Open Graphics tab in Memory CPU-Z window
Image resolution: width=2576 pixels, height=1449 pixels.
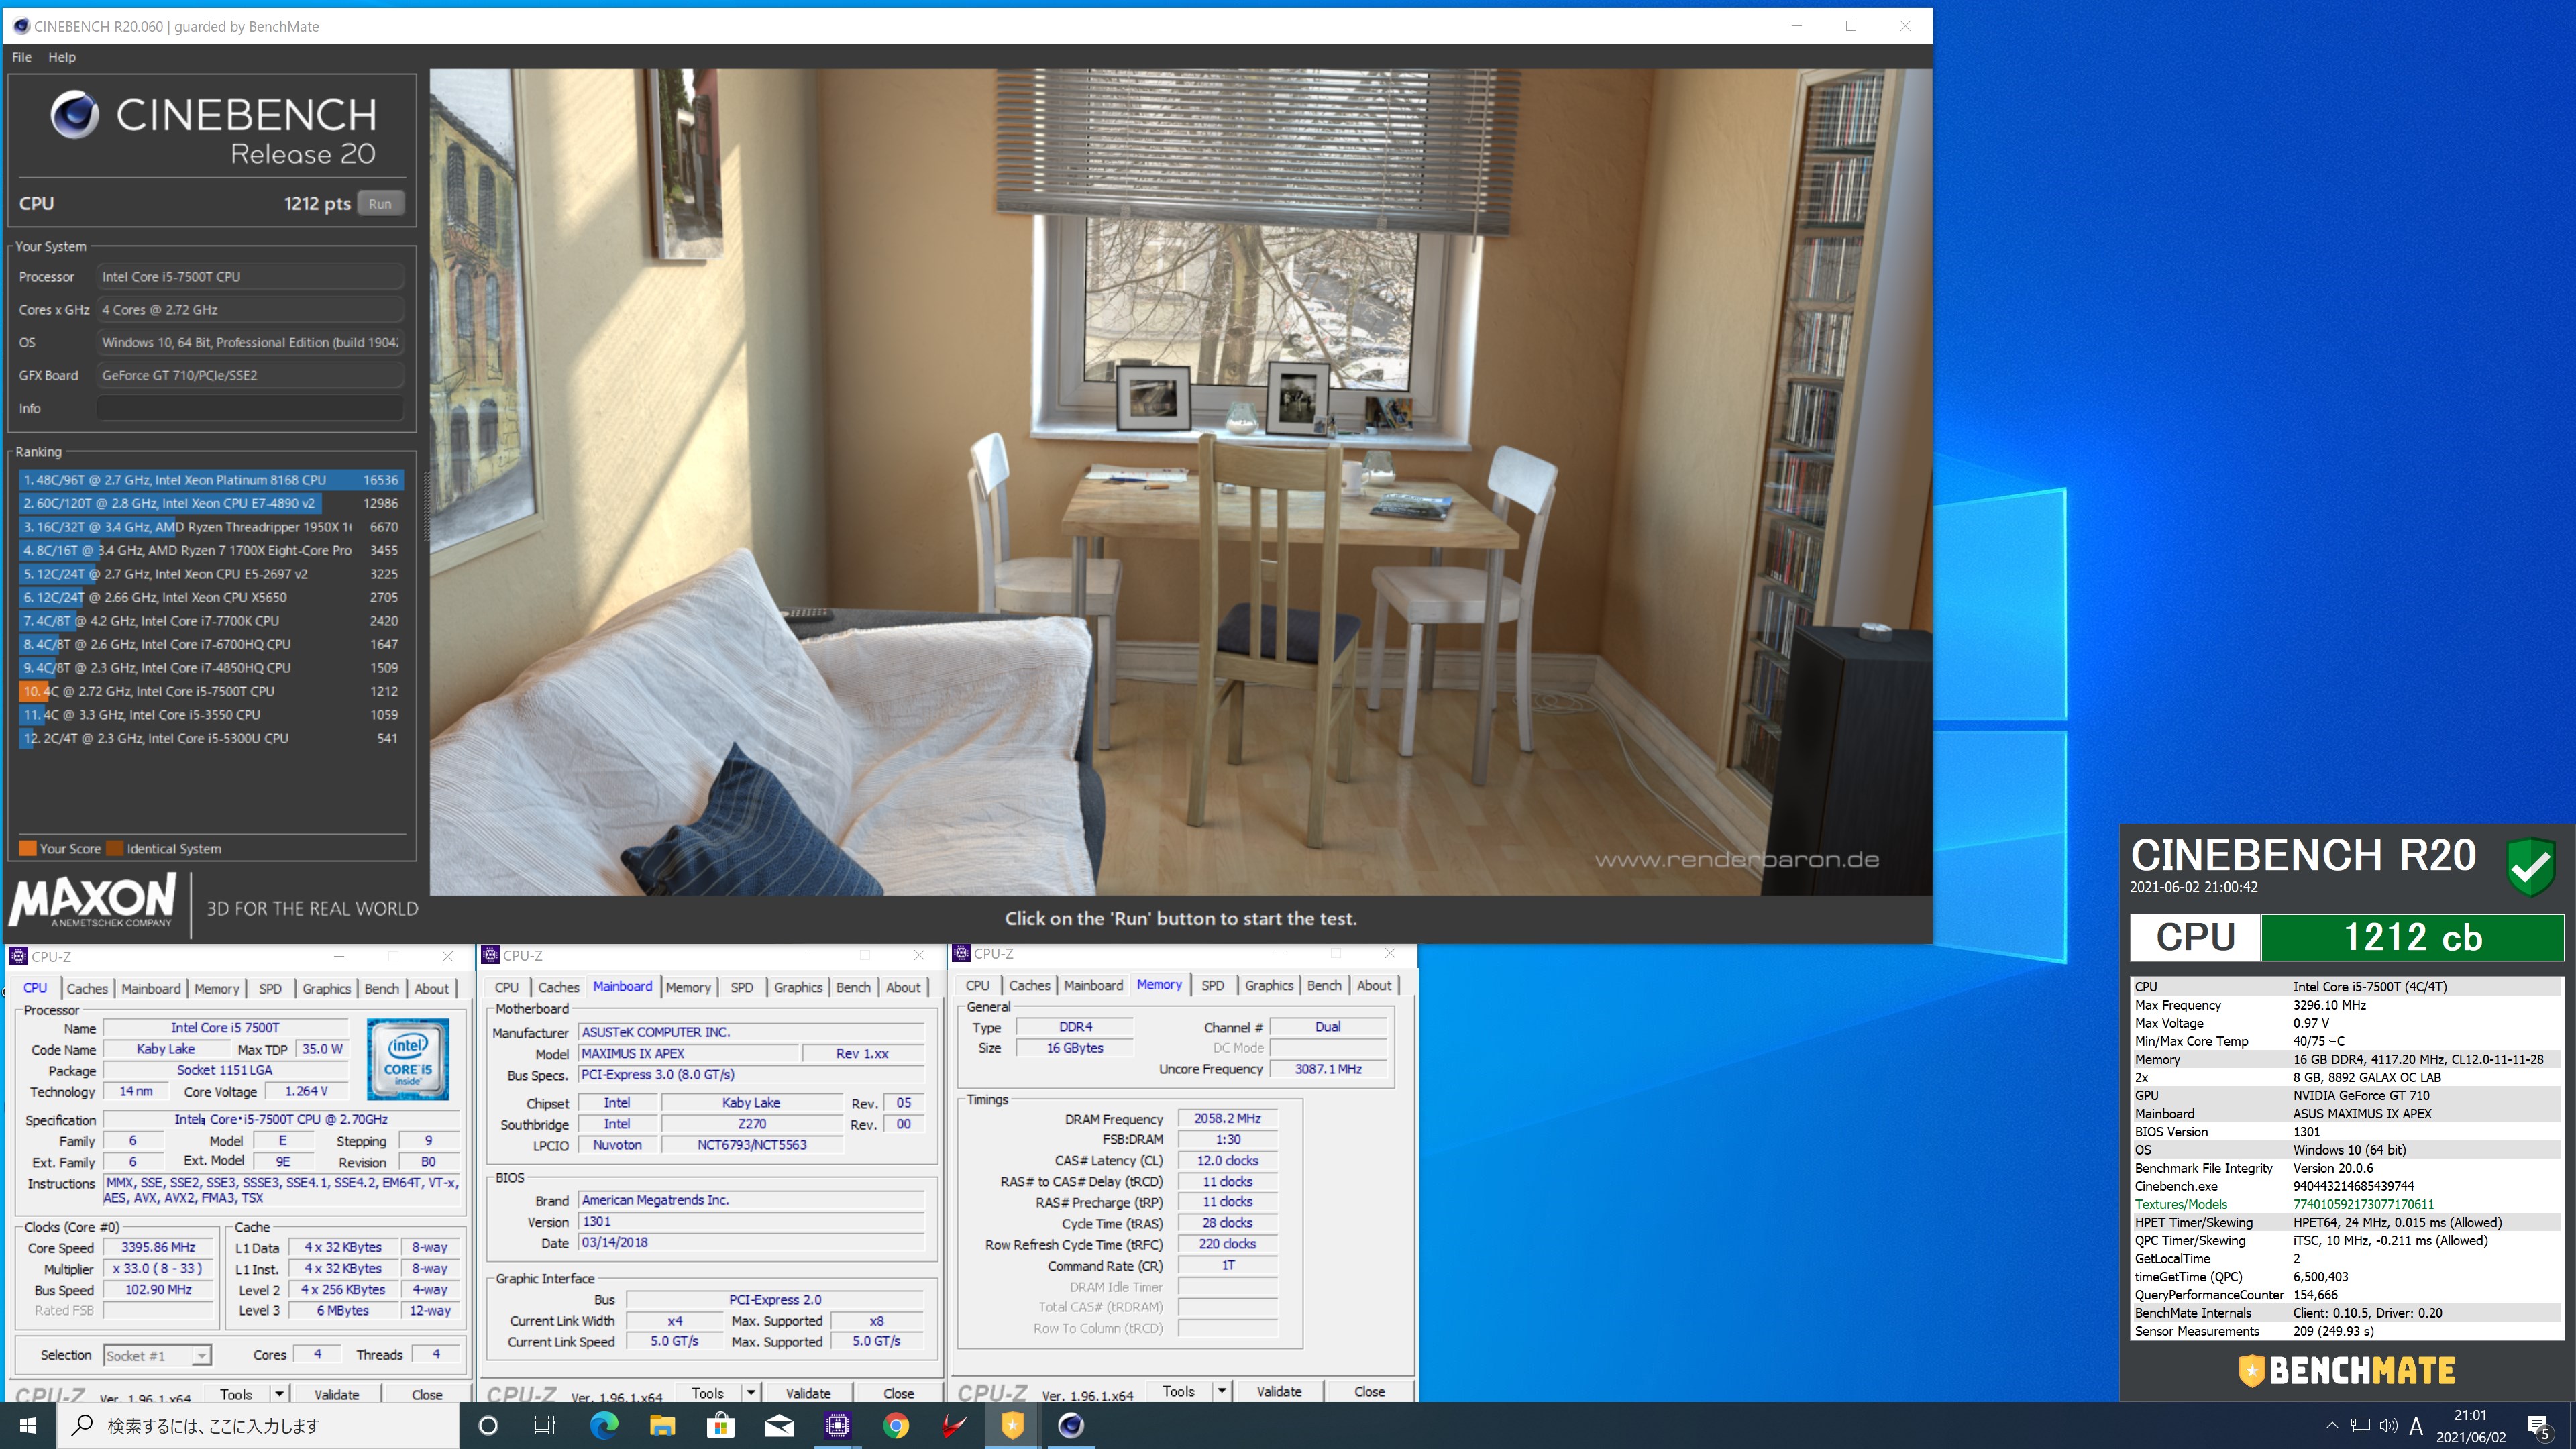[1269, 985]
